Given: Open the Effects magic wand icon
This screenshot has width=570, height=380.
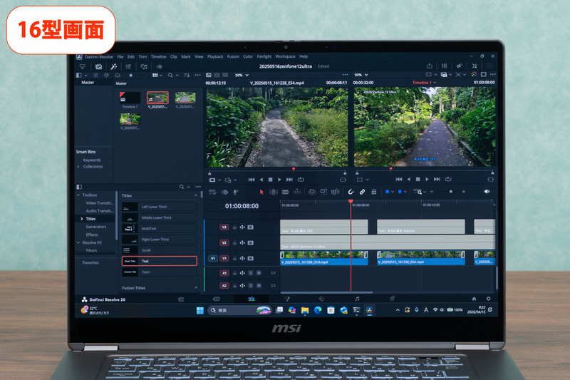Looking at the screenshot, I should [x=114, y=66].
